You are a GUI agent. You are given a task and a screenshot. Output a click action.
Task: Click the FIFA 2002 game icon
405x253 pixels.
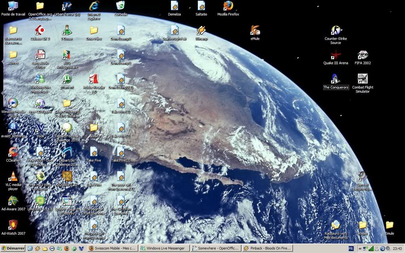(363, 55)
